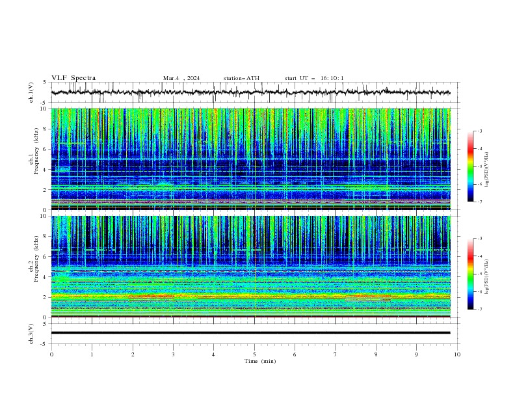Click the "10" tick label on the time axis
This screenshot has width=515, height=398.
[x=457, y=354]
